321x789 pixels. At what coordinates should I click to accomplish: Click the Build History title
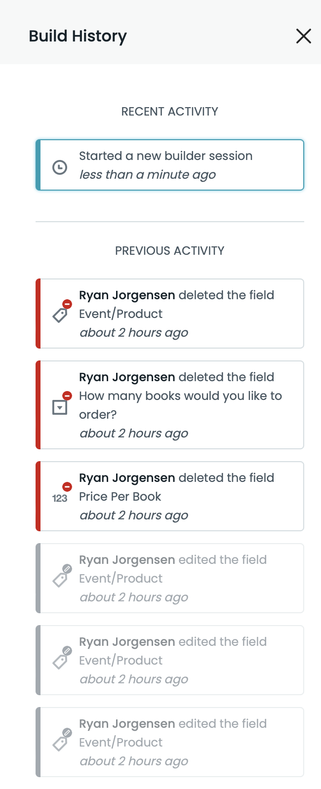[78, 36]
